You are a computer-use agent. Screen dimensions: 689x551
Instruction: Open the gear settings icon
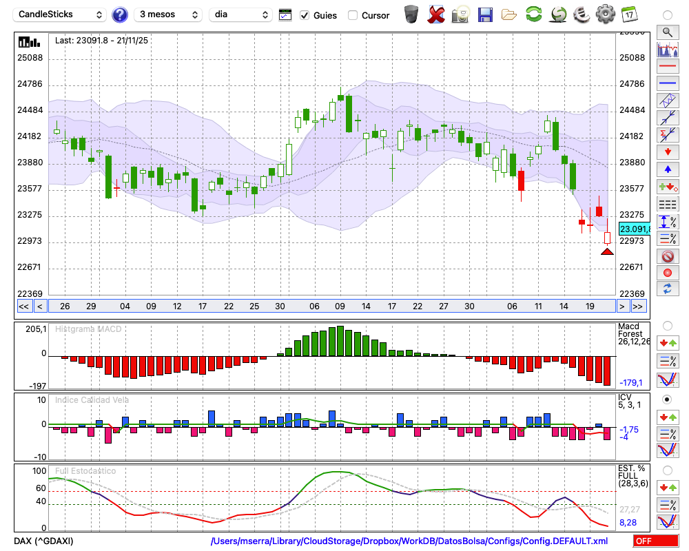(605, 14)
